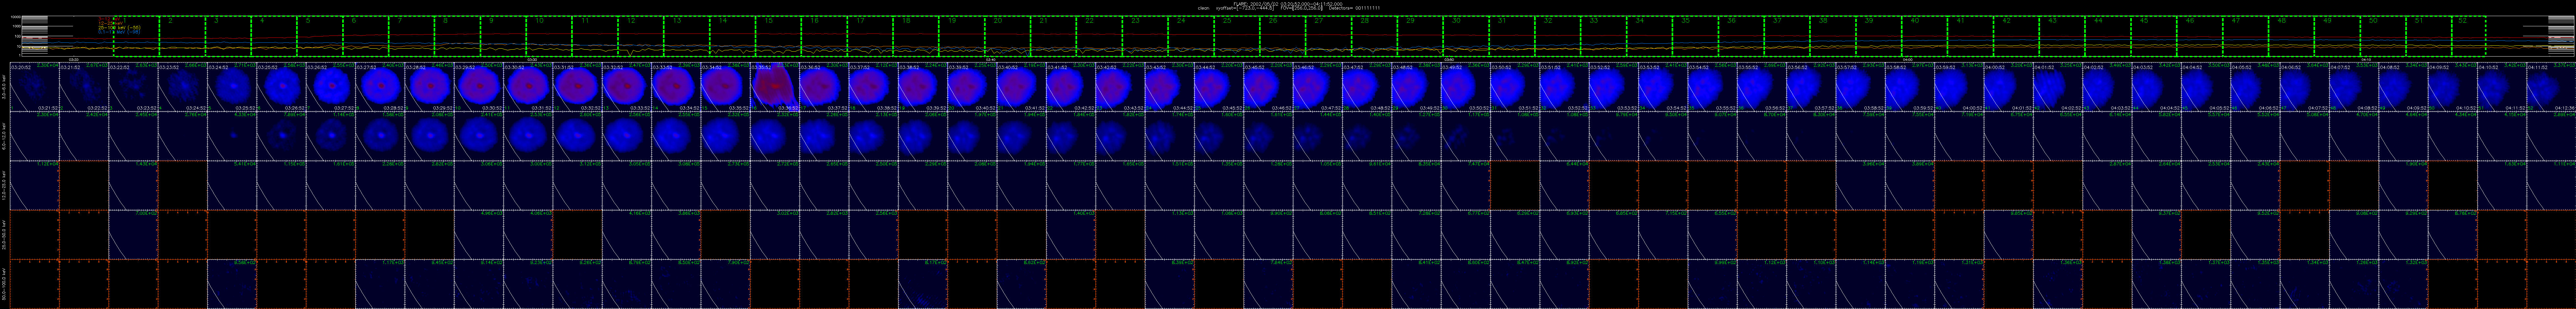Click the xyoffset=[-723.0,-444.8] text

[x=1245, y=8]
